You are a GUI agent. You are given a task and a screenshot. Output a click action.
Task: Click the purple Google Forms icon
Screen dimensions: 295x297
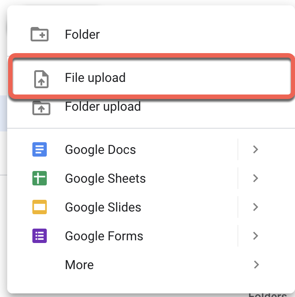click(40, 236)
